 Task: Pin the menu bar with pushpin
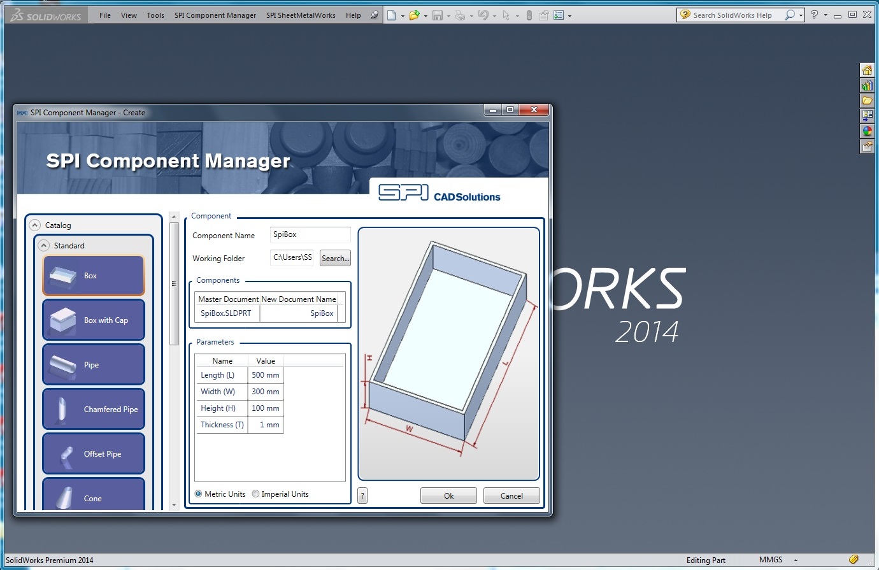pos(374,15)
